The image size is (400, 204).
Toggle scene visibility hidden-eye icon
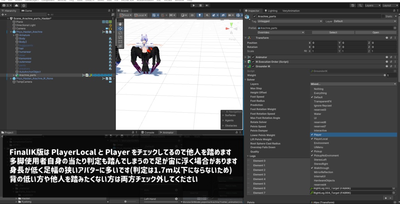point(223,15)
